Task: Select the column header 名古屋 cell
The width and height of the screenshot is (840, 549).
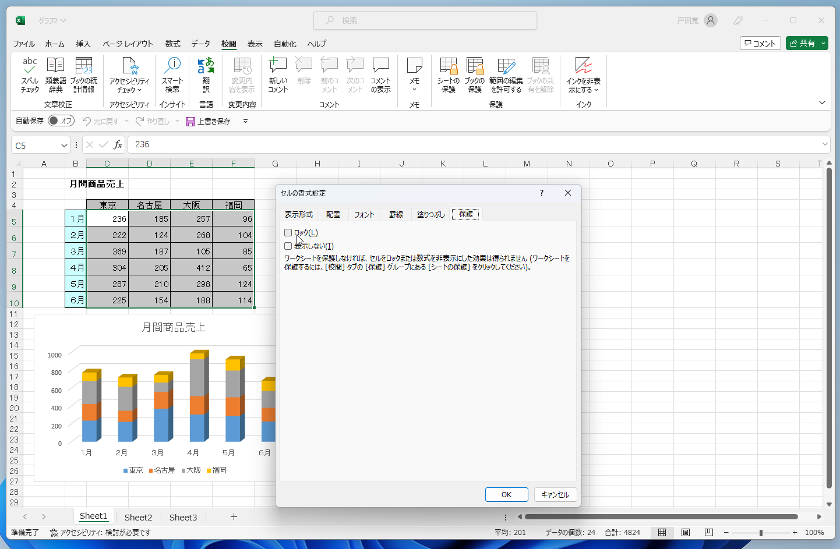Action: (x=149, y=205)
